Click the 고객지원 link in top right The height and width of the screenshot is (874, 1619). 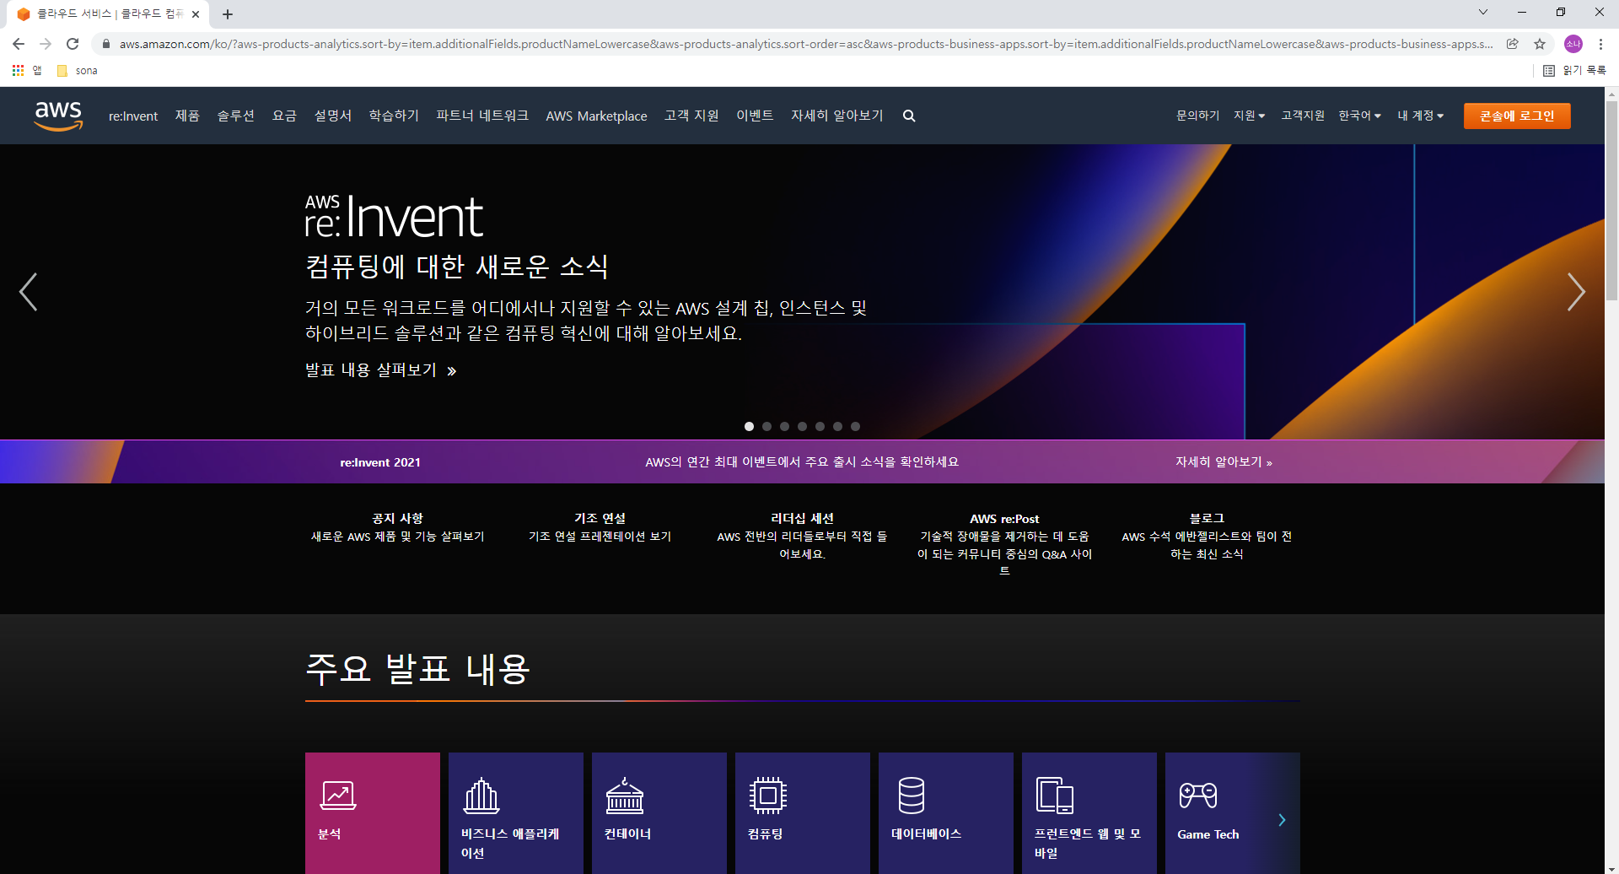click(1303, 116)
